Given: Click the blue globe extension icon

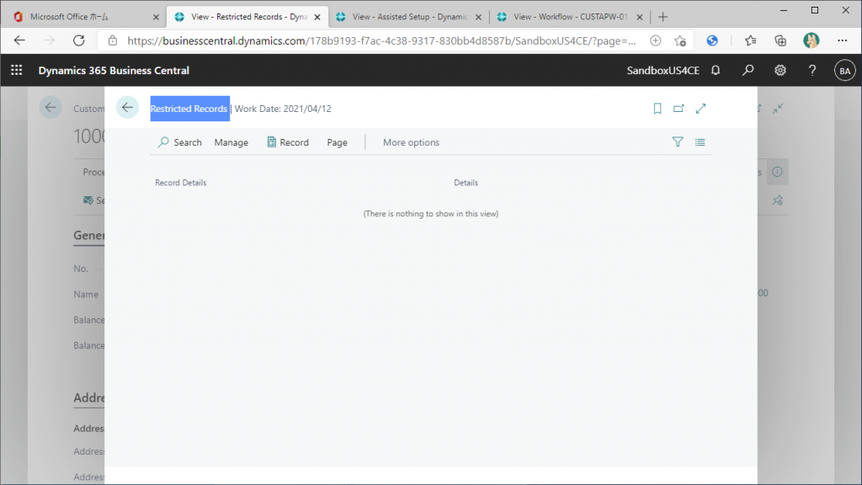Looking at the screenshot, I should click(712, 40).
